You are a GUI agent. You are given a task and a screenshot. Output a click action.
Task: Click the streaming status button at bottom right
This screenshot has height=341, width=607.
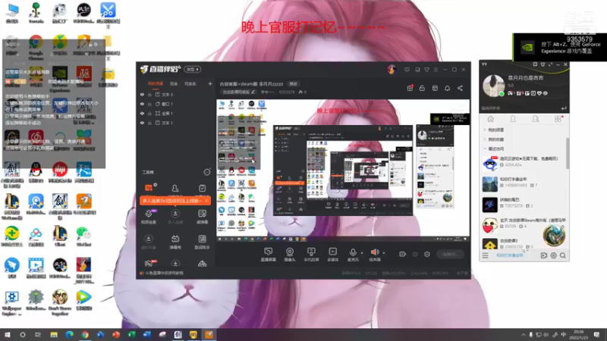tap(450, 255)
